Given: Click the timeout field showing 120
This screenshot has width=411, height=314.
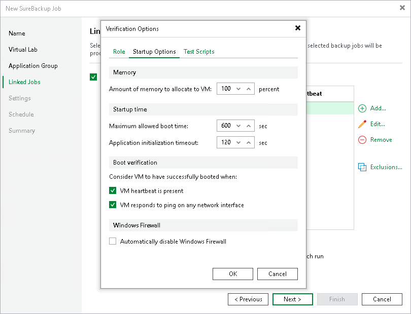Looking at the screenshot, I should (226, 143).
